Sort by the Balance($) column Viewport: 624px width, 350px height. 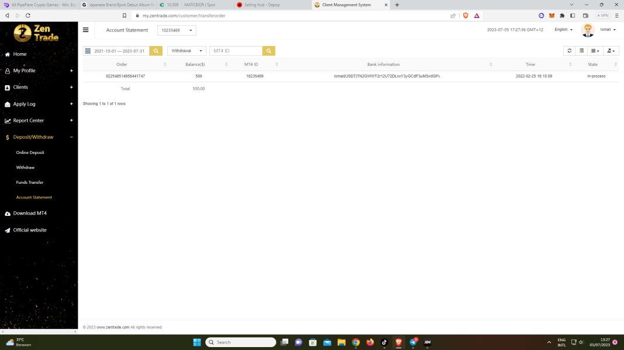[195, 64]
